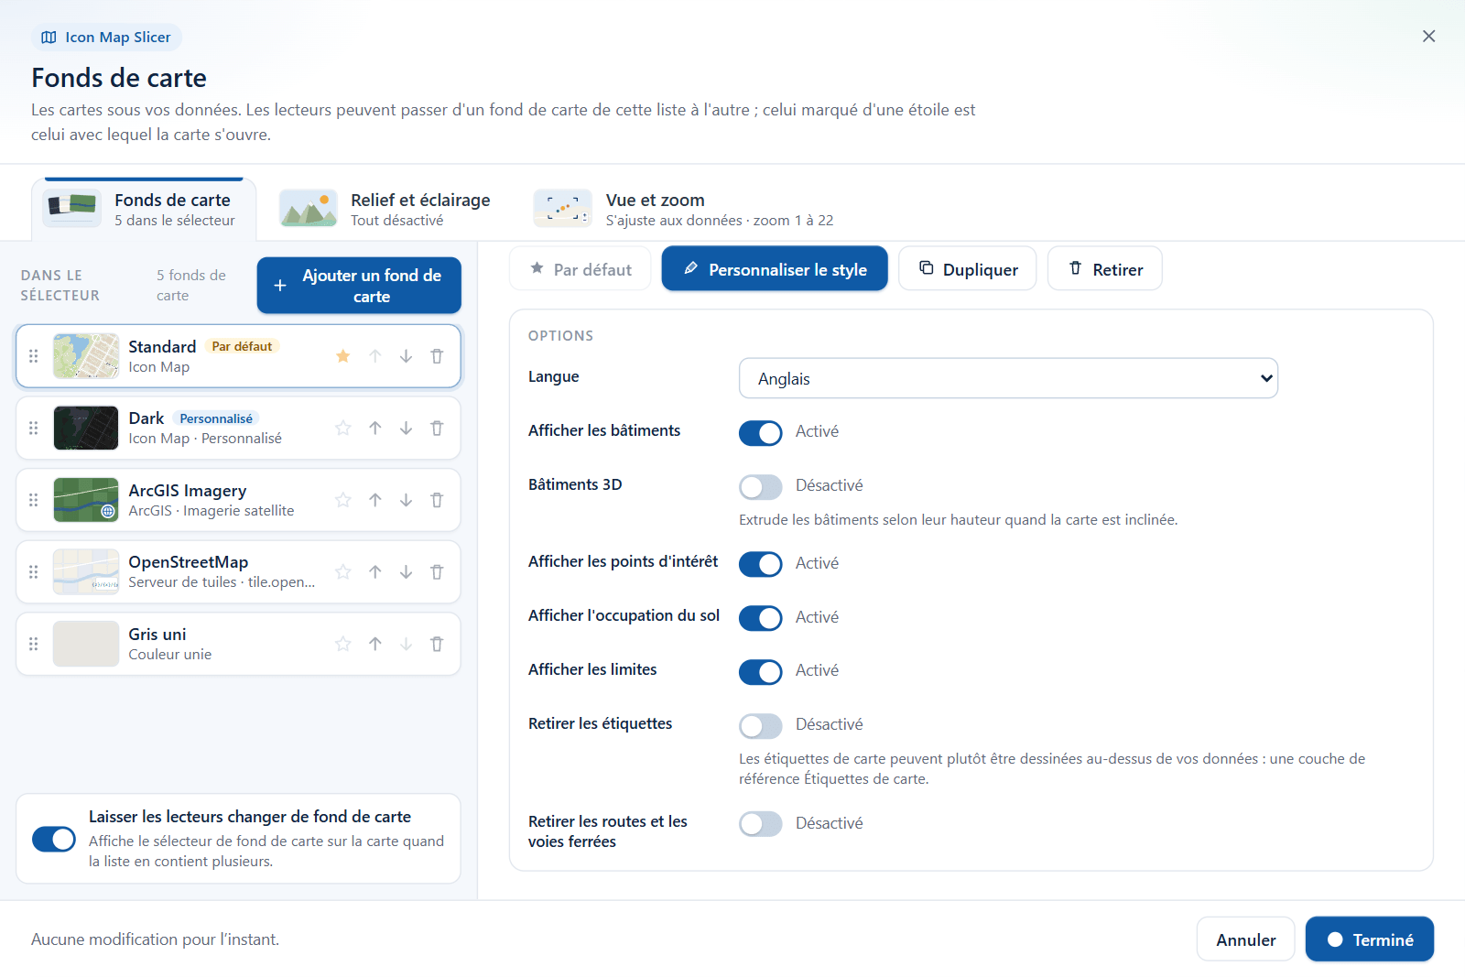Viewport: 1465px width, 977px height.
Task: Click Ajouter un fond de carte
Action: tap(359, 286)
